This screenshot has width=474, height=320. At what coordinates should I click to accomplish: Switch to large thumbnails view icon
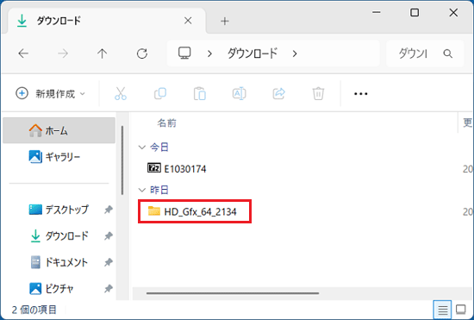click(461, 310)
